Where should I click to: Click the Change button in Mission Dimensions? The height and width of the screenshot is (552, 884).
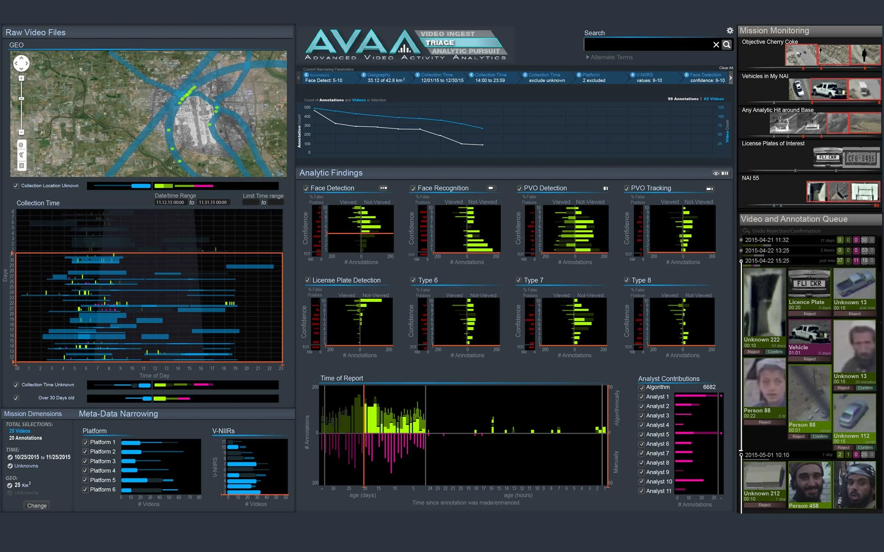(37, 506)
